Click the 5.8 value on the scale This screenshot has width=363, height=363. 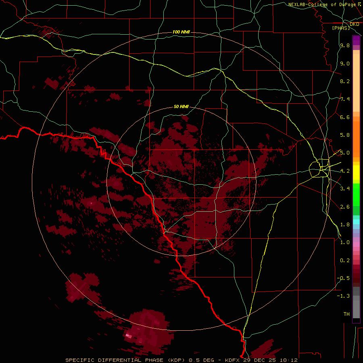pos(345,135)
